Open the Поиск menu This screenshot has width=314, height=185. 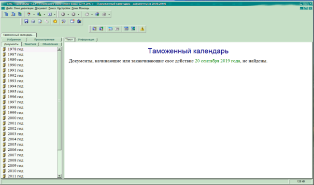click(52, 8)
